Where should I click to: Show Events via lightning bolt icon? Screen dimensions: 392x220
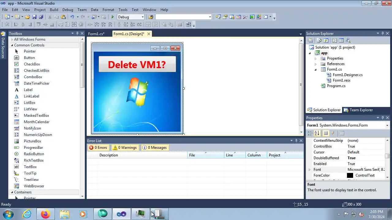[333, 133]
